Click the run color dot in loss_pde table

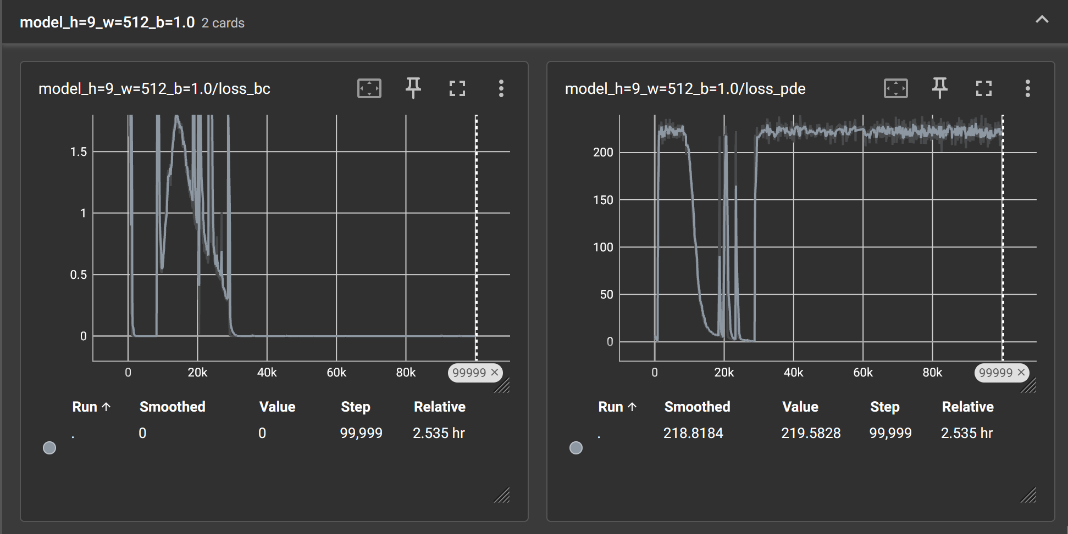pyautogui.click(x=576, y=448)
